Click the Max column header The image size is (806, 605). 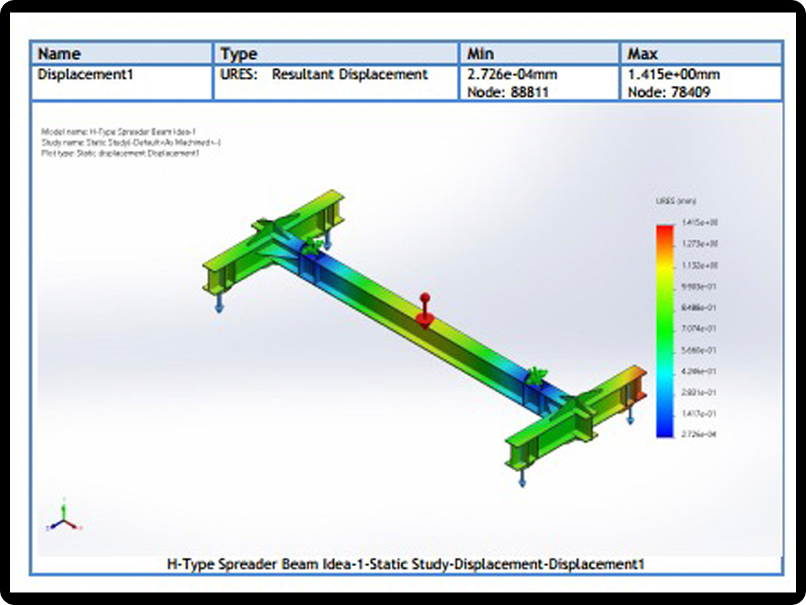click(642, 54)
